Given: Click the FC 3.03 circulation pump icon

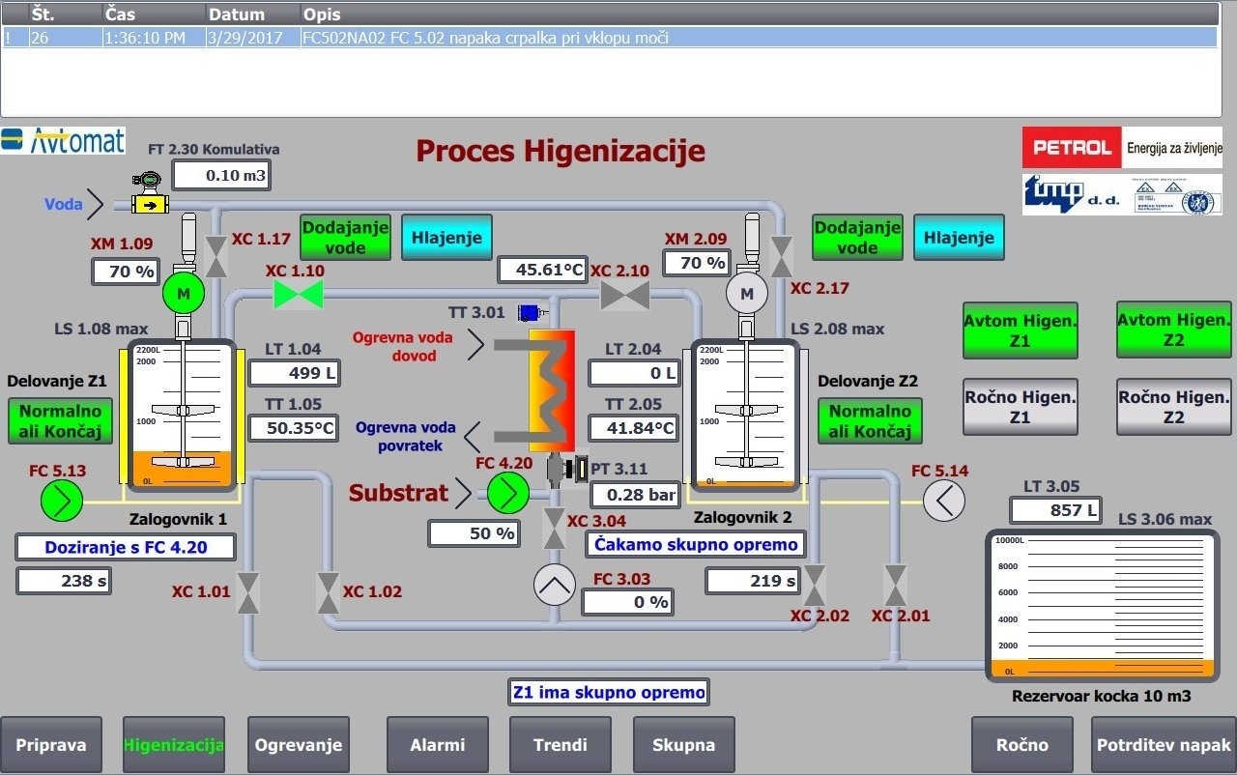Looking at the screenshot, I should pos(555,585).
